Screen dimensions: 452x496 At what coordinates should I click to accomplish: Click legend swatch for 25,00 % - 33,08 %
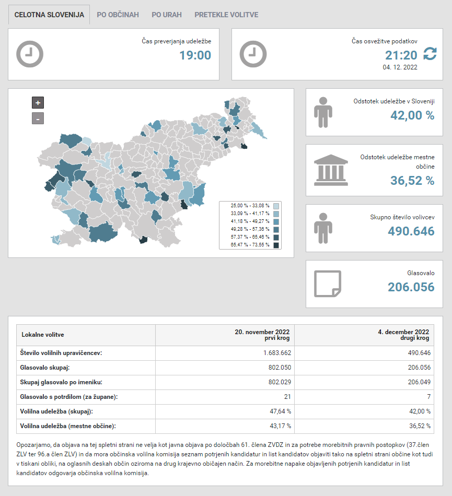(276, 206)
